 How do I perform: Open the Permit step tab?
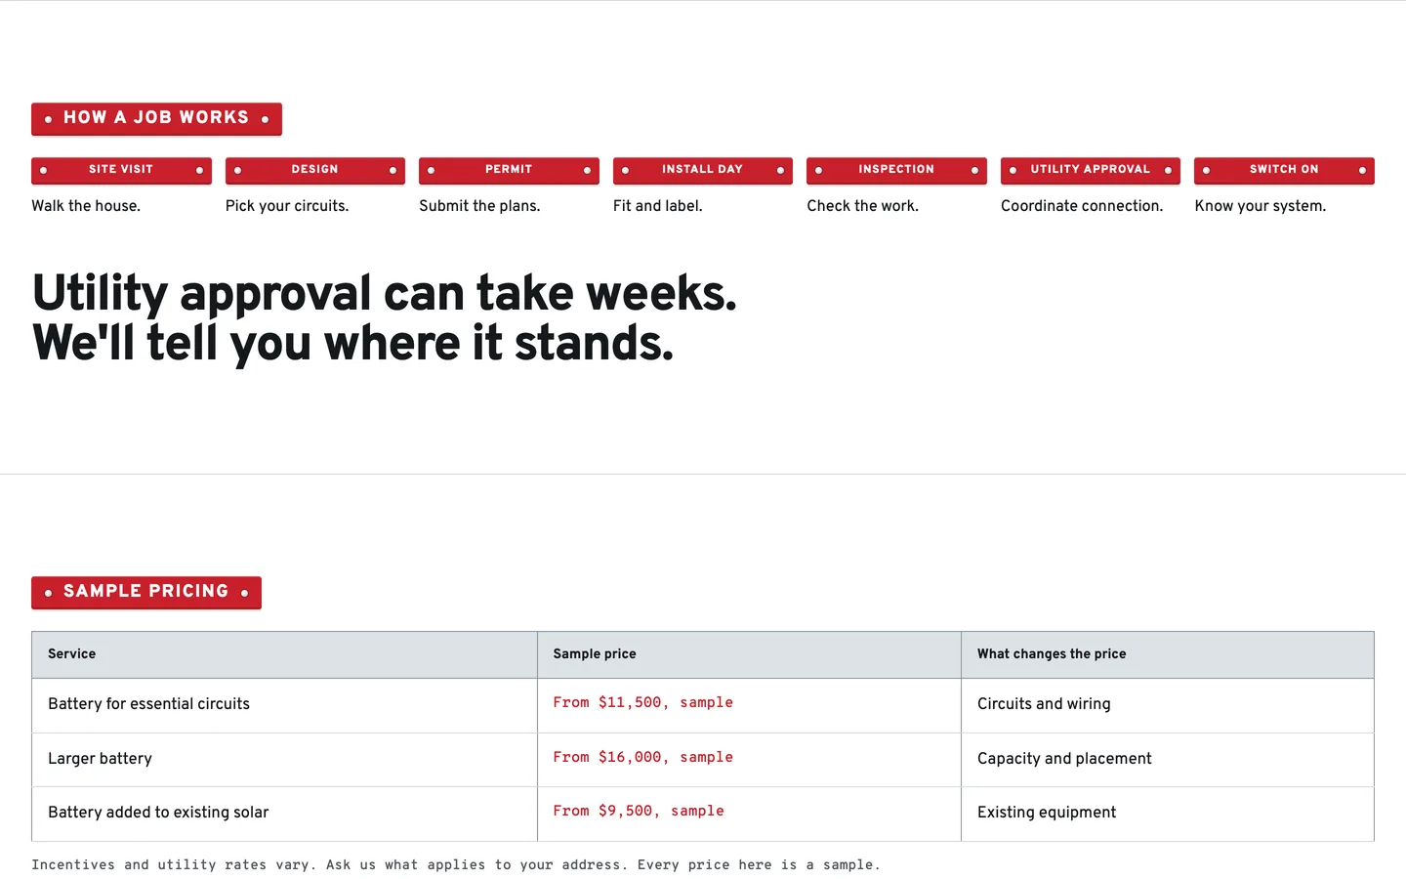tap(509, 170)
